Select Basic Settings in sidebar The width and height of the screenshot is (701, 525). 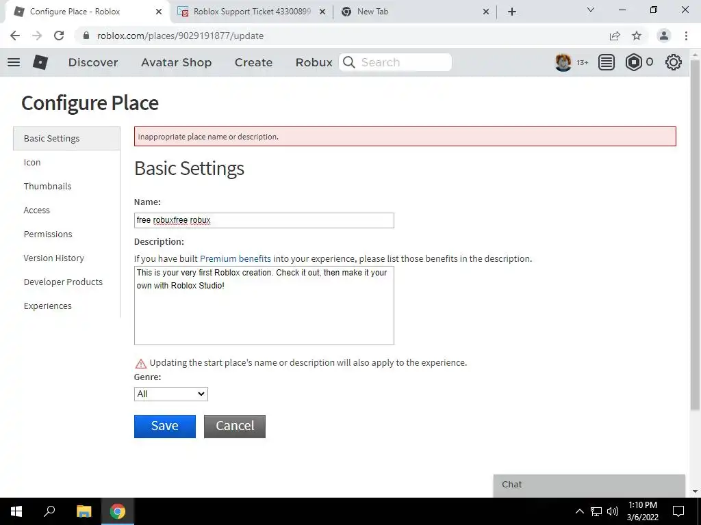[x=66, y=138]
